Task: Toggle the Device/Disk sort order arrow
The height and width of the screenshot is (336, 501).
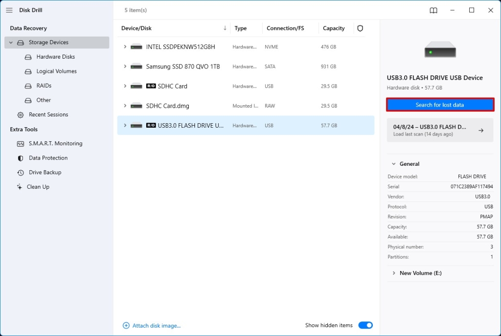Action: click(x=225, y=28)
